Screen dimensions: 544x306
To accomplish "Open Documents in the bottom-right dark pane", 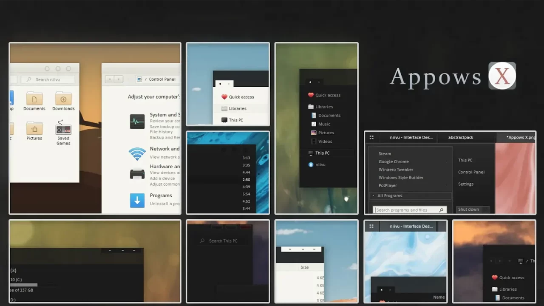I will (x=510, y=297).
